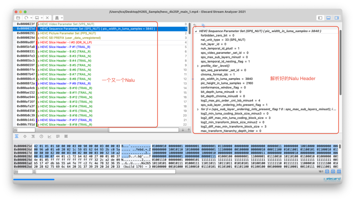Click the comment bubble messages tab icon

coord(58,136)
